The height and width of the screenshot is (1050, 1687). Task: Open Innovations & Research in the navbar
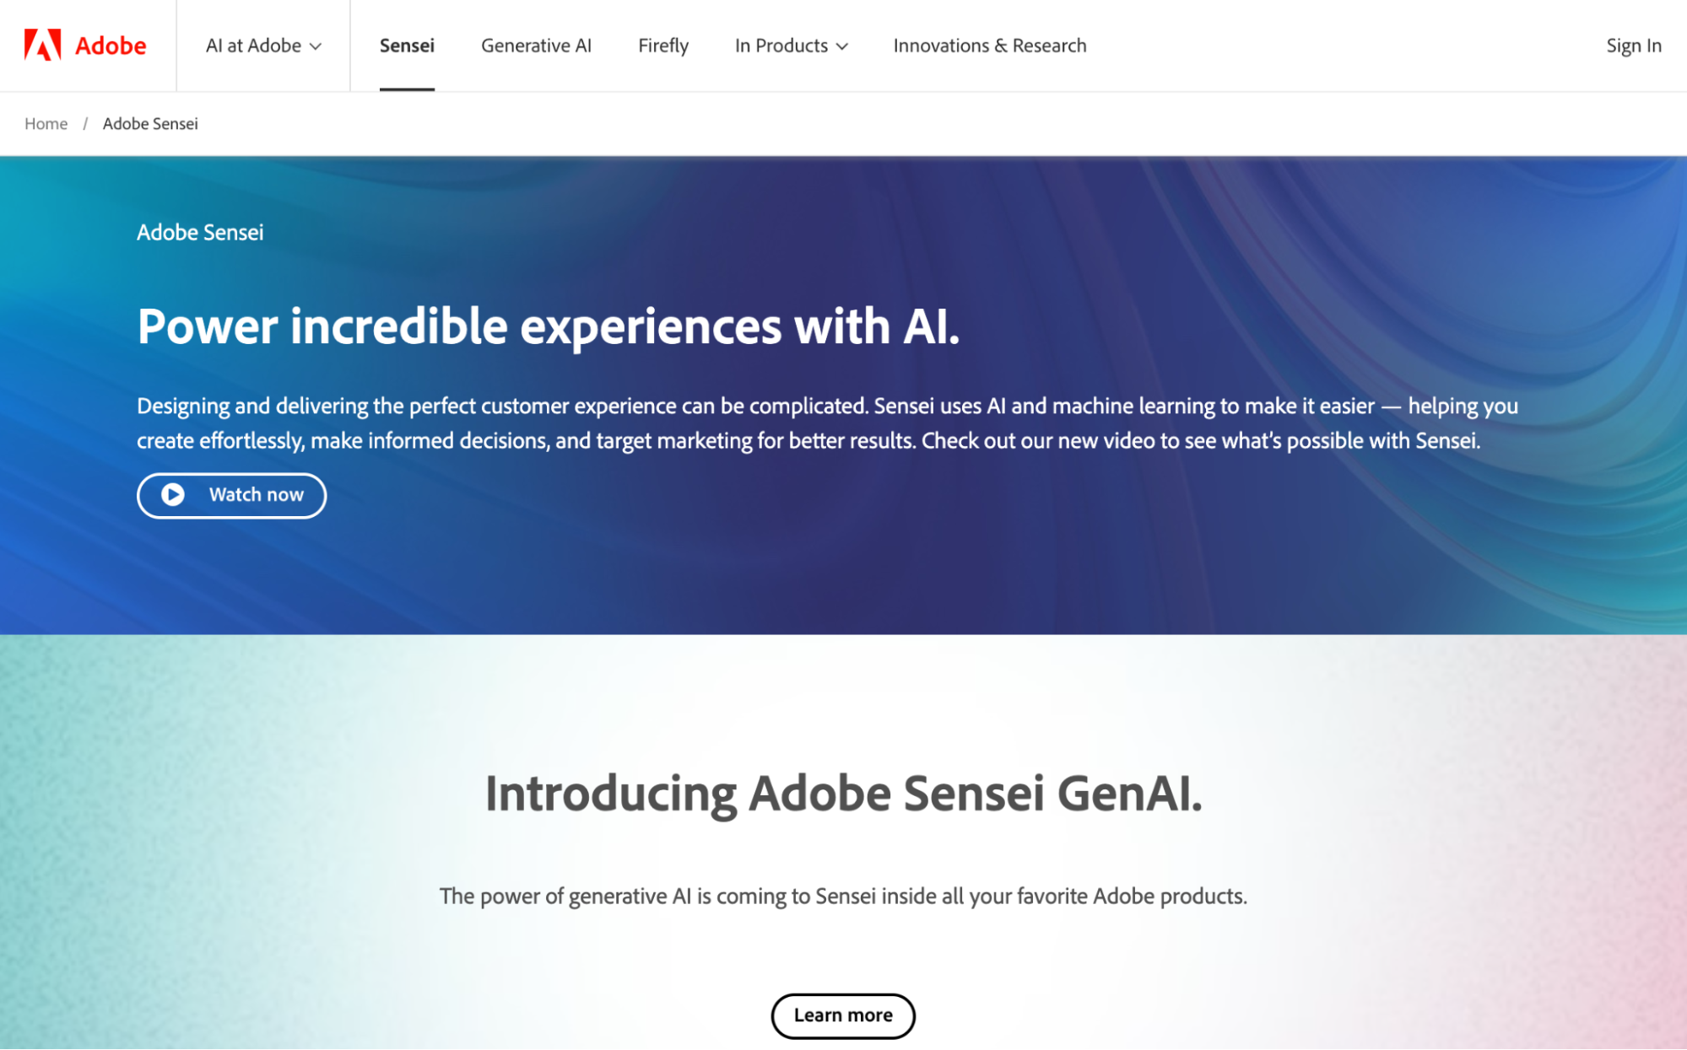coord(990,46)
